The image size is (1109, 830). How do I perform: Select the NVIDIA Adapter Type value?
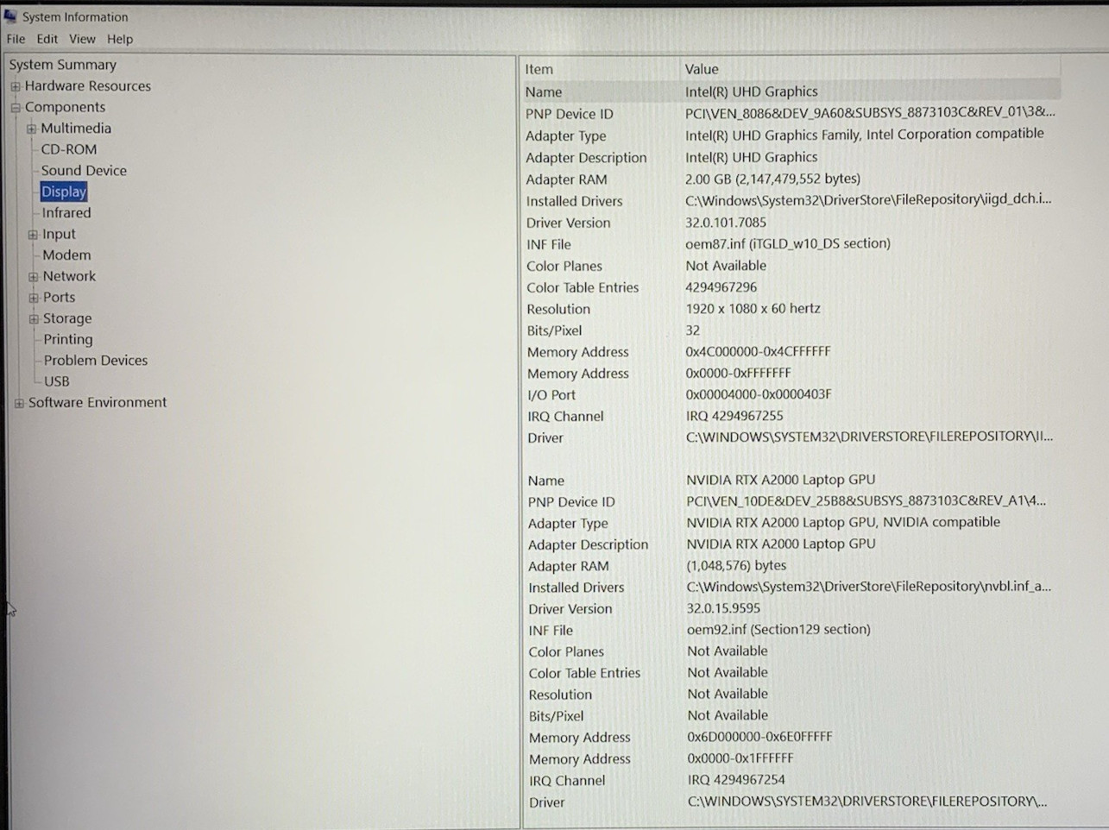(x=843, y=522)
